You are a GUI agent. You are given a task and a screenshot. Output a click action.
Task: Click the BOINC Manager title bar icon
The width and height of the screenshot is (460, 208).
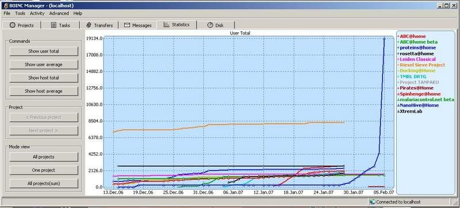coord(5,6)
